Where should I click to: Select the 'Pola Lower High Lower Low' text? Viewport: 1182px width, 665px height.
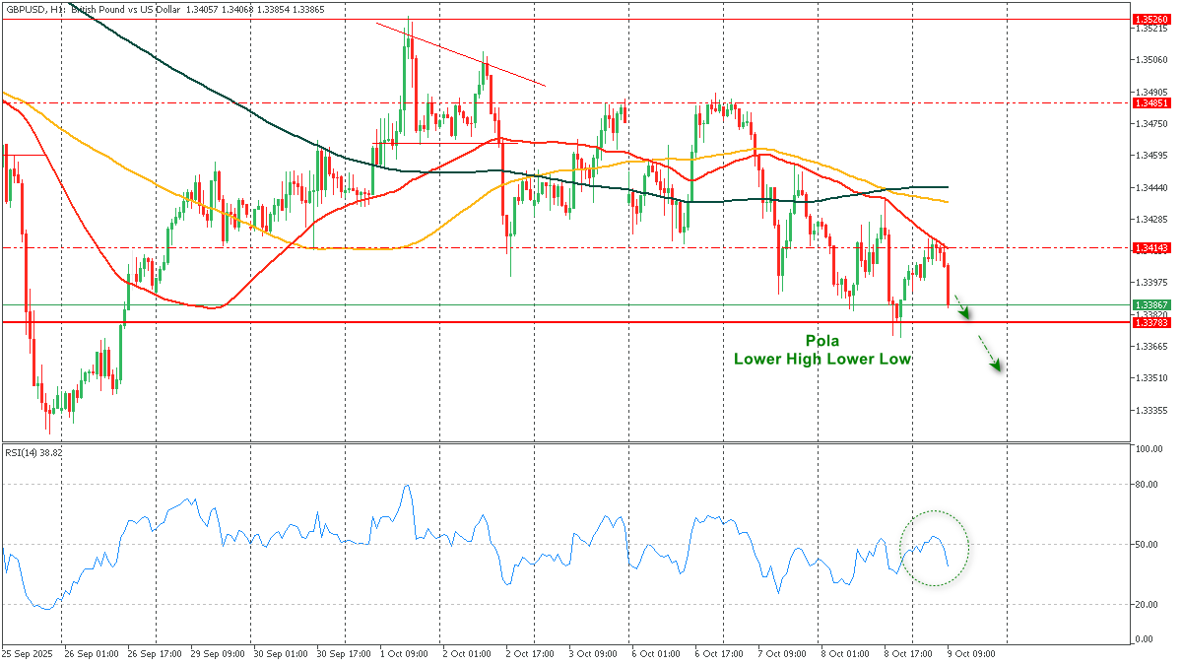[x=821, y=351]
